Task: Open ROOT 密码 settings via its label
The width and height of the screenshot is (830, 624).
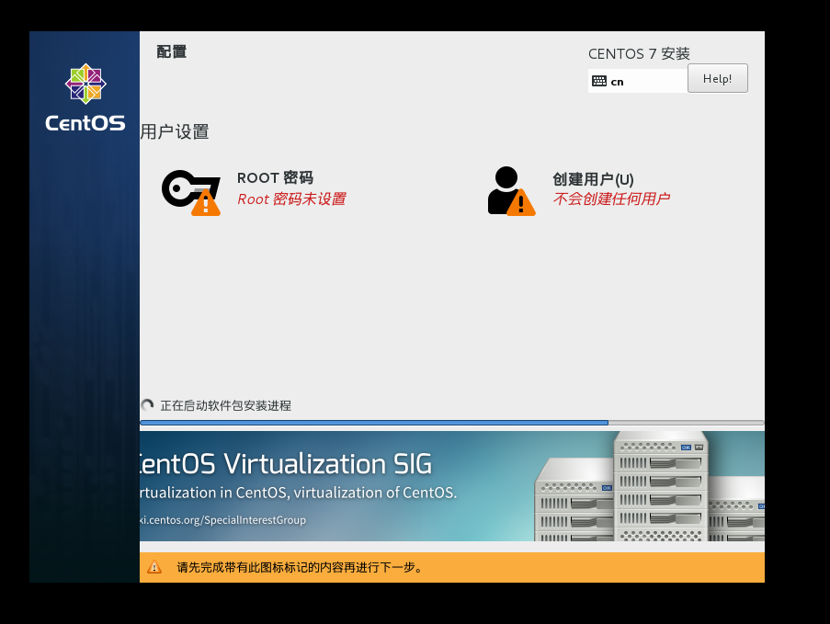Action: [276, 177]
